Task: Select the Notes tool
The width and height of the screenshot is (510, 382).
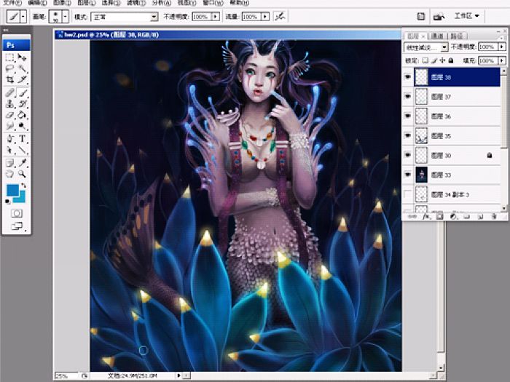Action: click(x=9, y=163)
